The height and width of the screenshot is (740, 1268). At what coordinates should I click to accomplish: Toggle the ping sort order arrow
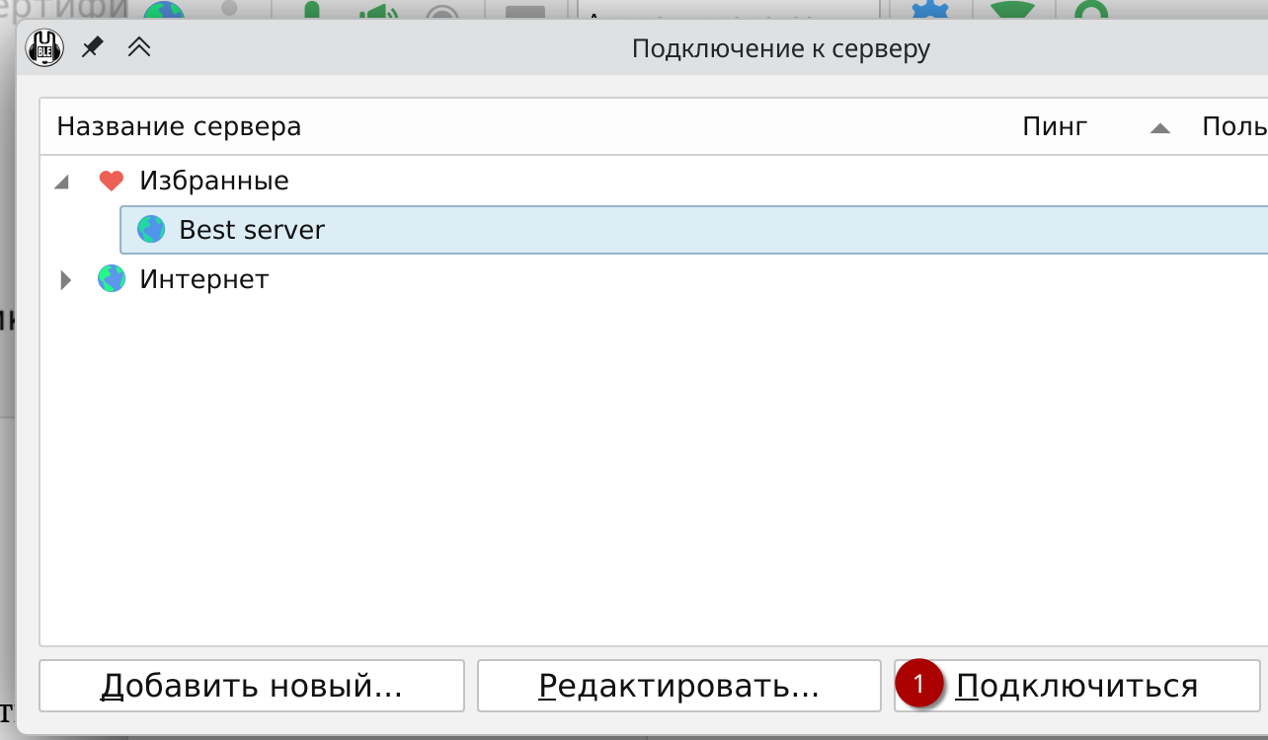[x=1160, y=126]
